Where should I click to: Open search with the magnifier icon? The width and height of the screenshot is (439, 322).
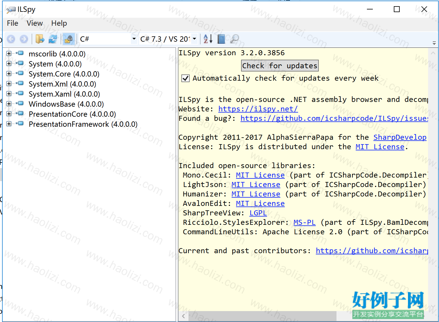click(x=235, y=39)
